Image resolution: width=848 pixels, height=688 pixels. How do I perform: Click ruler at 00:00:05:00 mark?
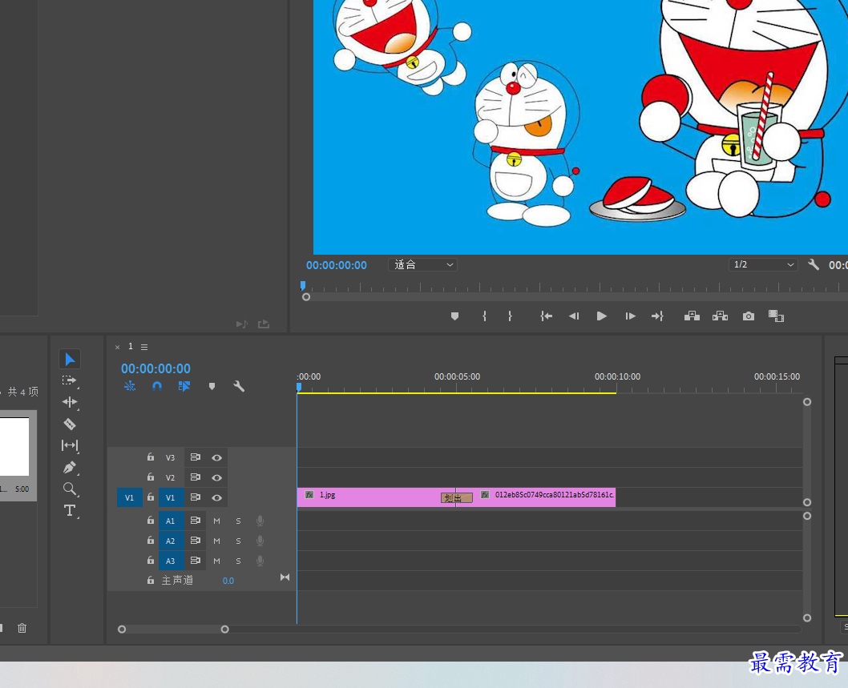(x=457, y=376)
